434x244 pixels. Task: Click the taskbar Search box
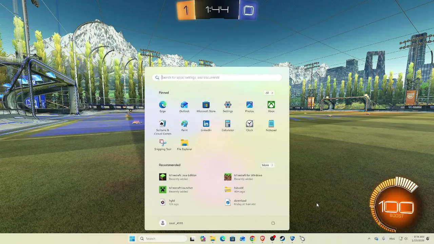163,239
